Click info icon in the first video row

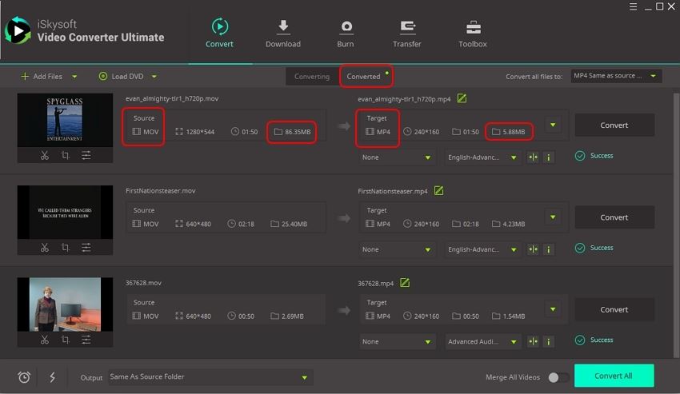(548, 157)
